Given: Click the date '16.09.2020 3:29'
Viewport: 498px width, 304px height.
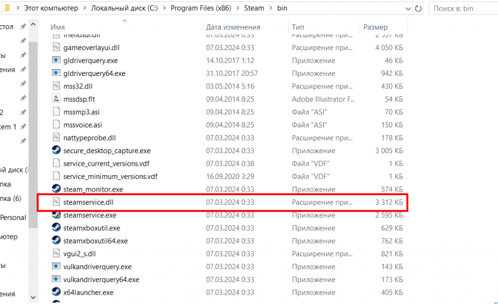Looking at the screenshot, I should click(x=230, y=176).
